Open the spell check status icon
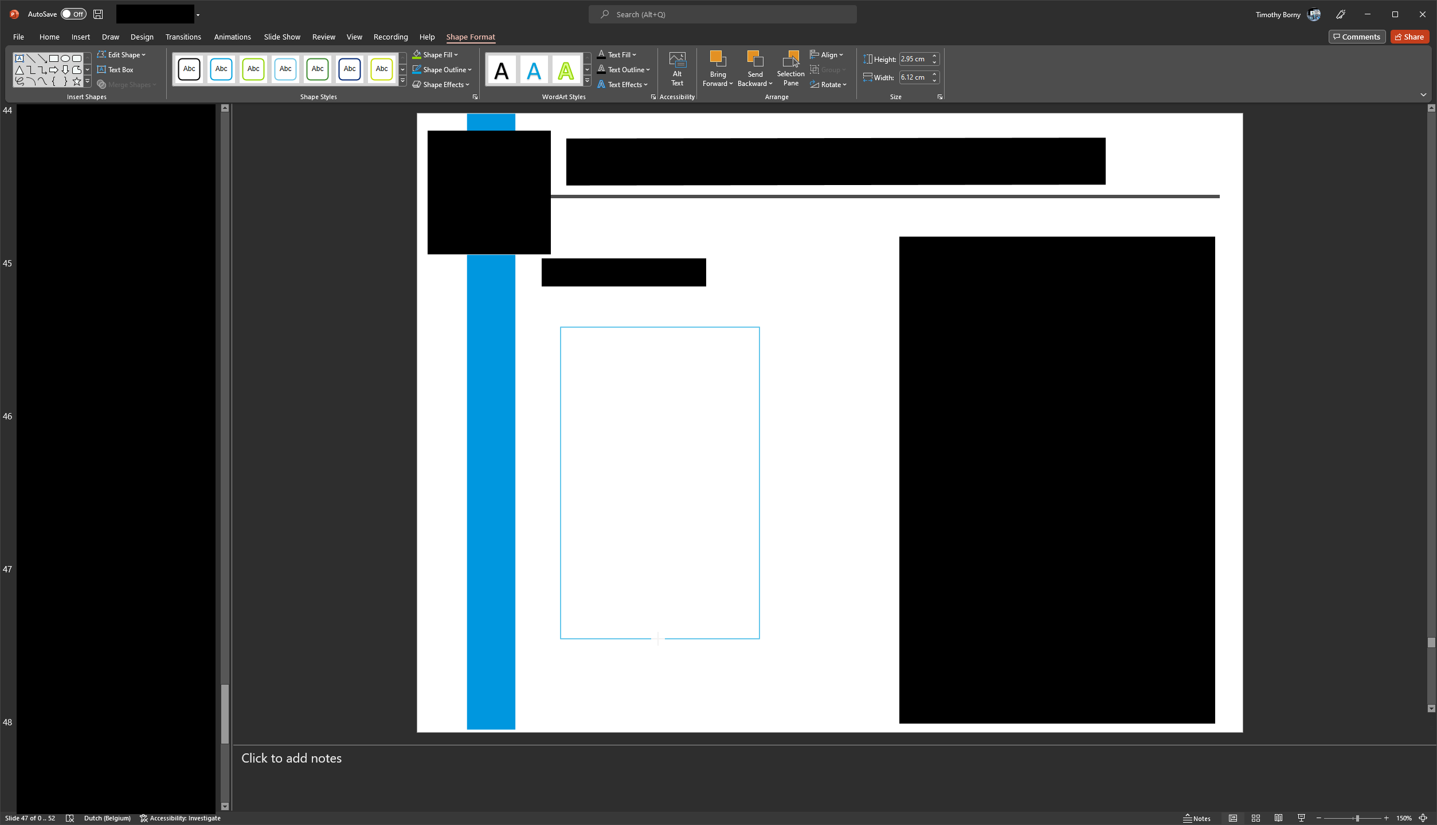Screen dimensions: 1437x825 [x=70, y=818]
